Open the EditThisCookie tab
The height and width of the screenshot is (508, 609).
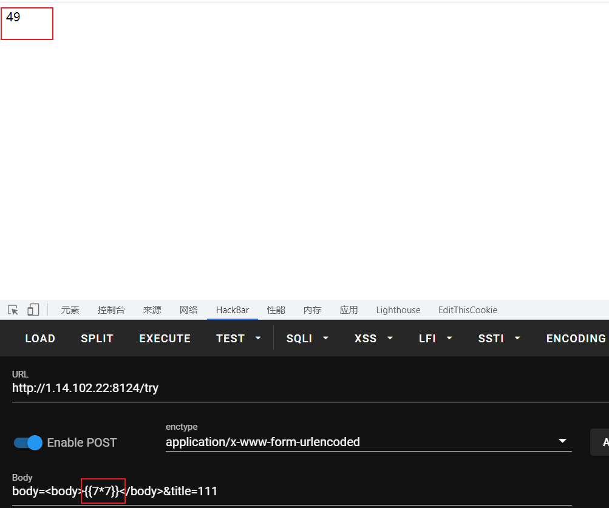[468, 310]
